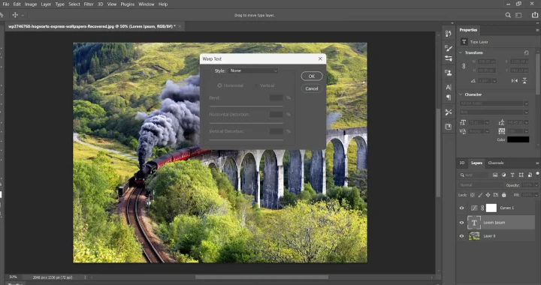Open the blend mode Normal dropdown
The height and width of the screenshot is (285, 541).
point(481,185)
